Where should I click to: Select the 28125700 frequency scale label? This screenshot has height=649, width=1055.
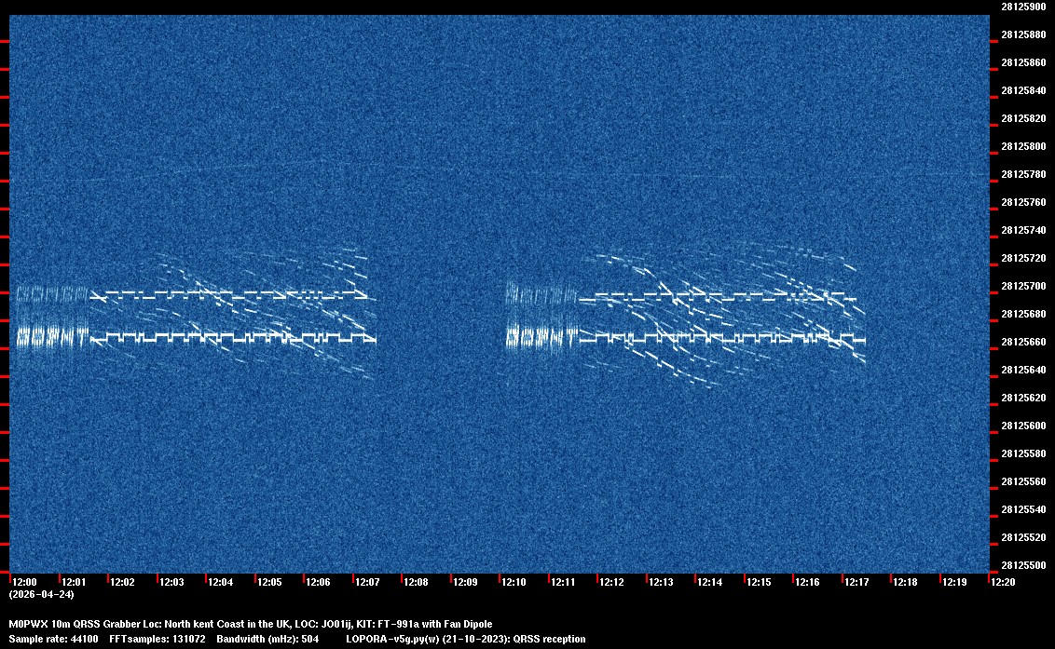(1021, 286)
